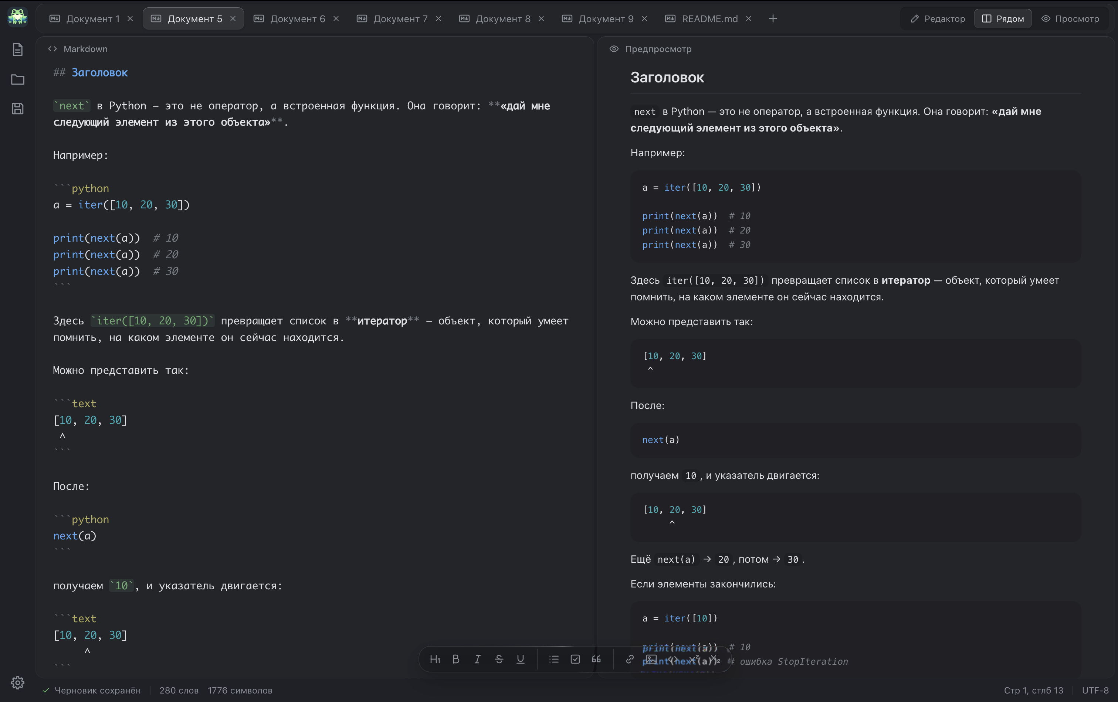
Task: Insert a blockquote from floating toolbar
Action: 597,659
